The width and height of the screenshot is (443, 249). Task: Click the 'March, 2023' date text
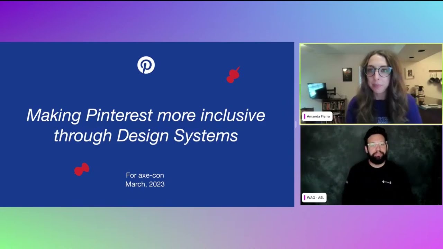[x=145, y=184]
